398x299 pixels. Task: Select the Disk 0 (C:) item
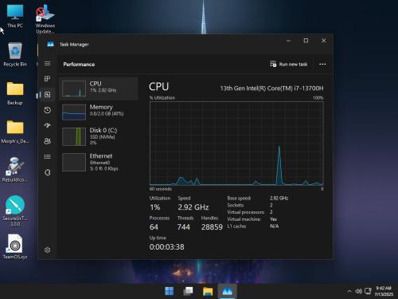[98, 136]
